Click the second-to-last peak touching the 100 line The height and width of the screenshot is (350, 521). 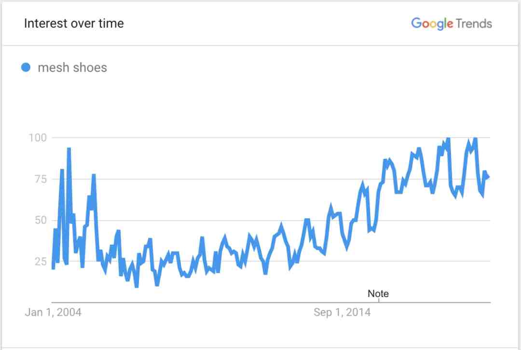point(448,139)
